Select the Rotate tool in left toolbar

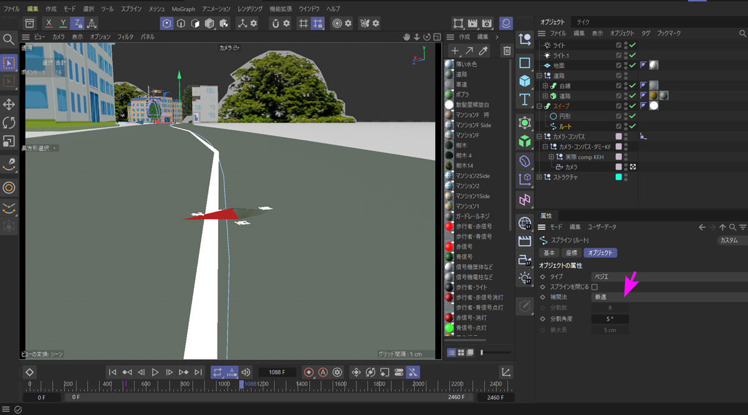[x=9, y=123]
